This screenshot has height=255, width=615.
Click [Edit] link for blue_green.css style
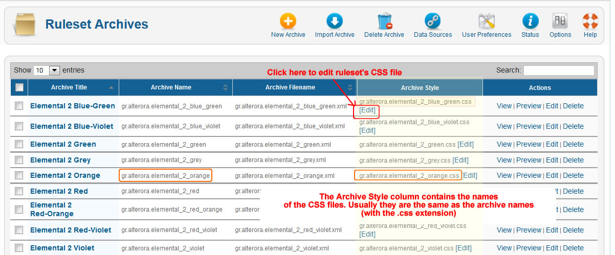pyautogui.click(x=367, y=110)
